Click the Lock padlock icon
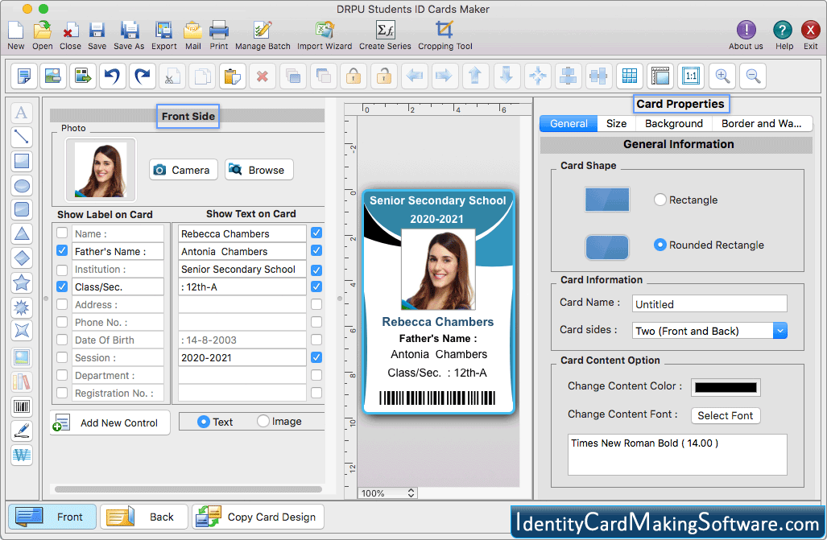This screenshot has width=827, height=540. point(354,76)
